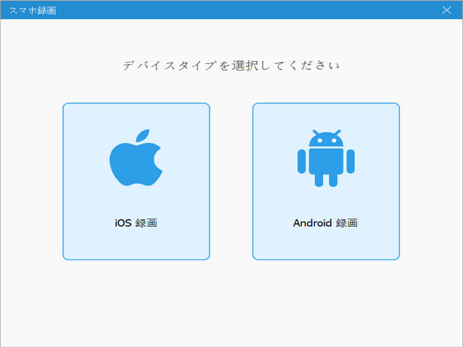Click empty area below the Android 録画 text
This screenshot has height=347, width=463.
pos(326,244)
